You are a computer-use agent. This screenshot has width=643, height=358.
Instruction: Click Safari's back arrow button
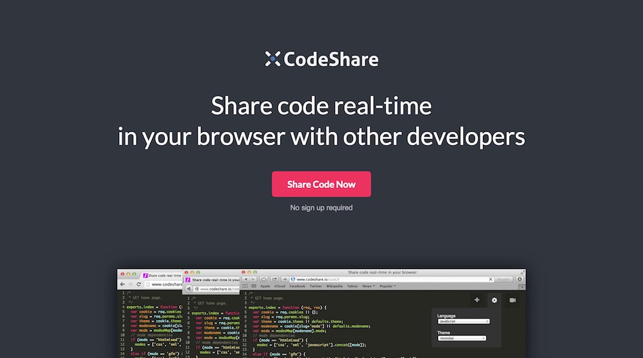tap(246, 279)
